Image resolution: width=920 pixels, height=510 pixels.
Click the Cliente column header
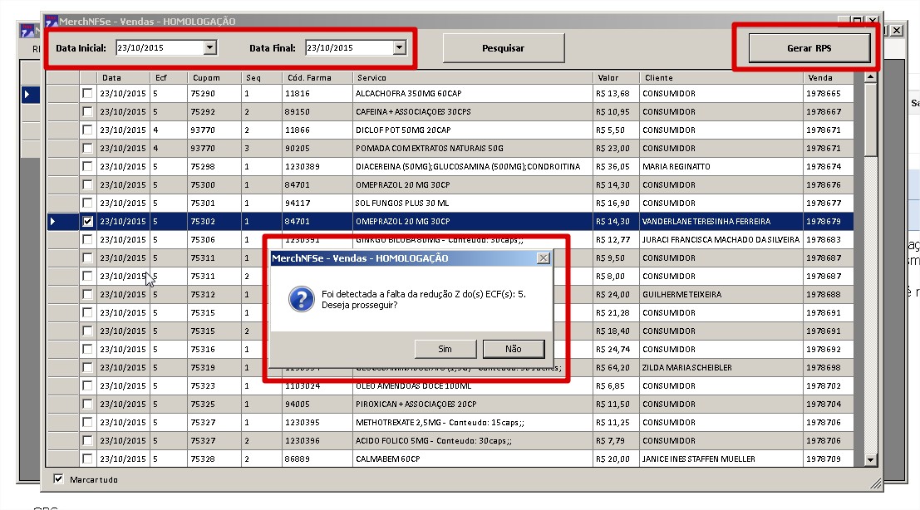(x=720, y=78)
